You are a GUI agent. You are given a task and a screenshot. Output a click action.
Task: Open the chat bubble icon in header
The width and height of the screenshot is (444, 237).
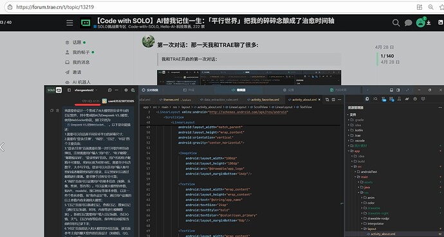tap(408, 23)
